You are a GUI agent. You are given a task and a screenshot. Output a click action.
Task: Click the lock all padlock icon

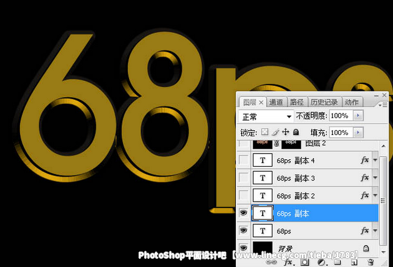tap(296, 133)
